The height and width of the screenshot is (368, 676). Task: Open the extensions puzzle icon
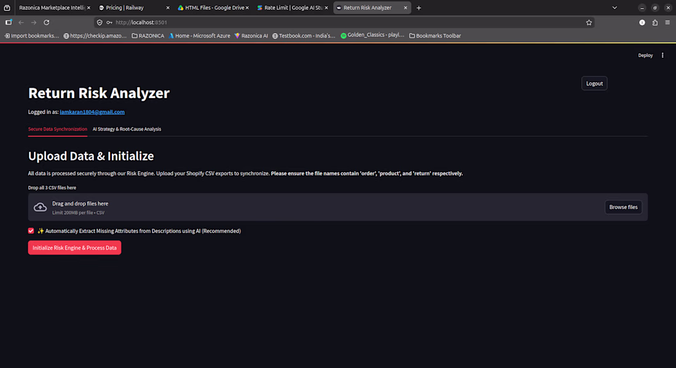click(655, 22)
